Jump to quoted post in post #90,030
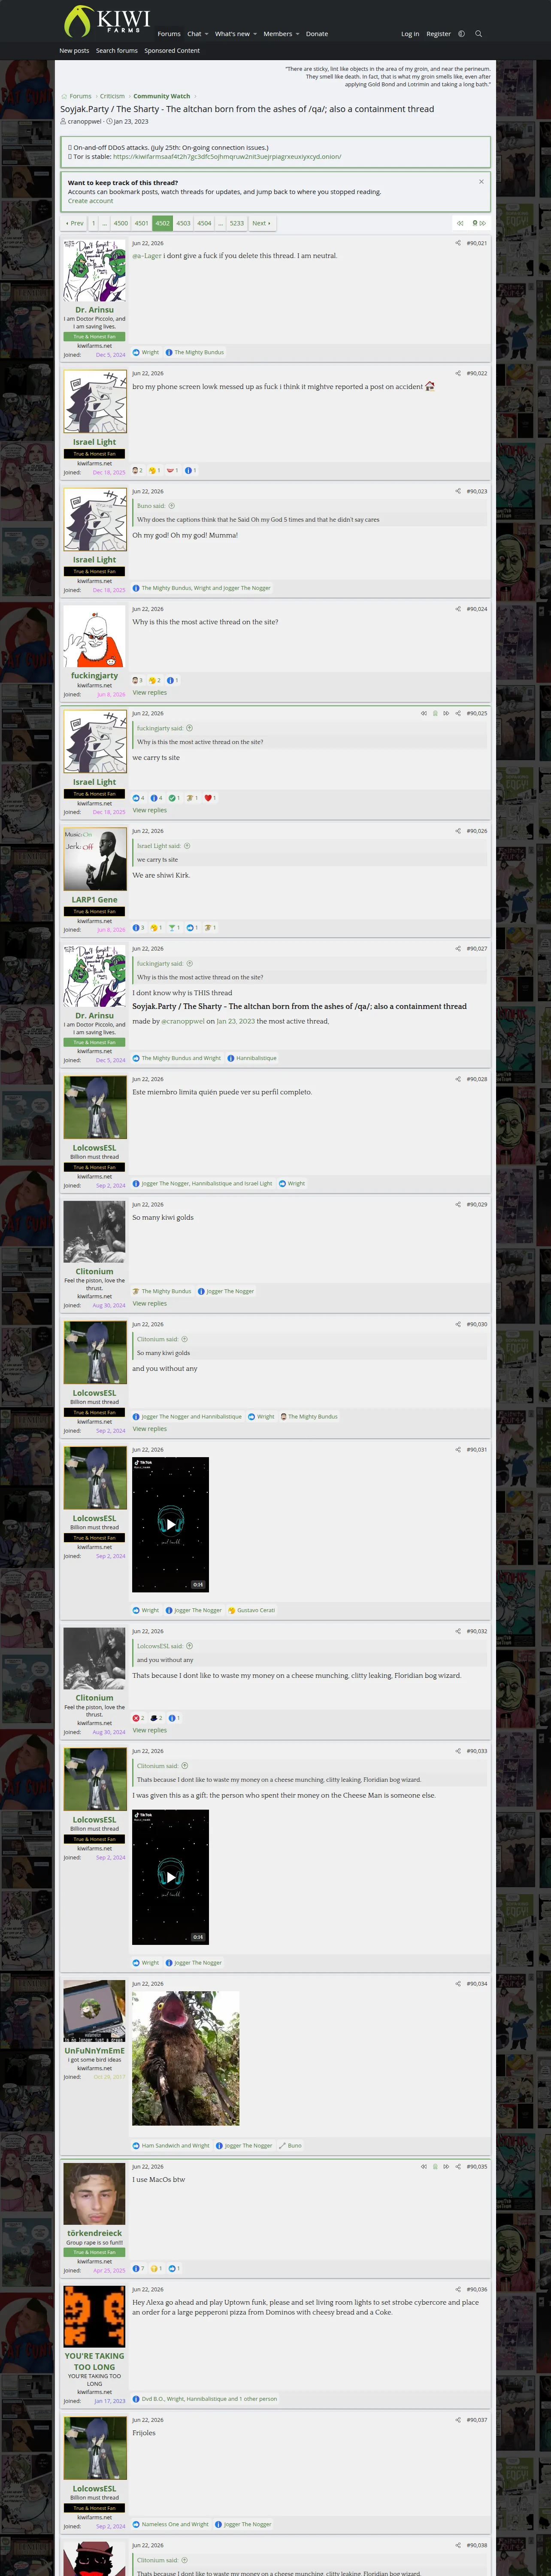The height and width of the screenshot is (2576, 551). click(x=184, y=1339)
